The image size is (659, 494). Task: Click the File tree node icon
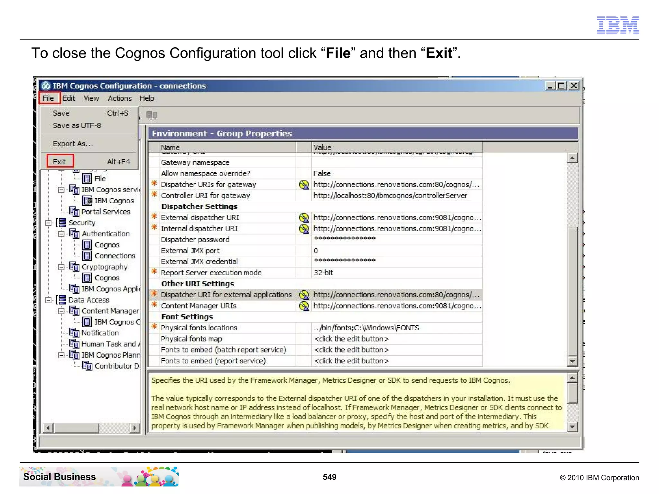pos(87,178)
